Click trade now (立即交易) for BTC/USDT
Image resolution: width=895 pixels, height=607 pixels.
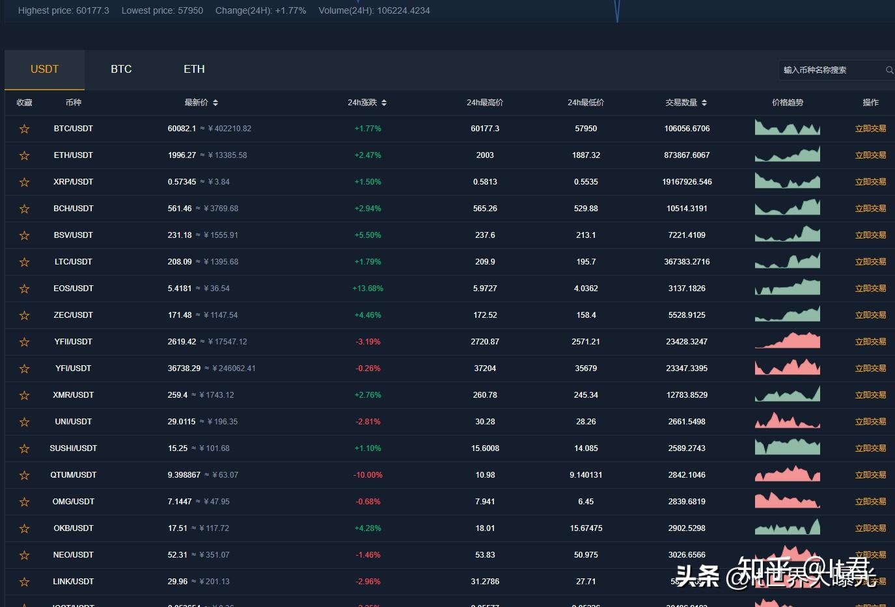pos(870,129)
